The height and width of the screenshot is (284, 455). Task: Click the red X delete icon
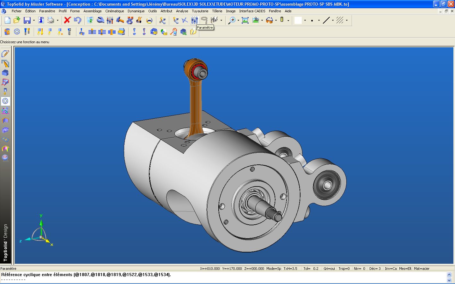67,21
